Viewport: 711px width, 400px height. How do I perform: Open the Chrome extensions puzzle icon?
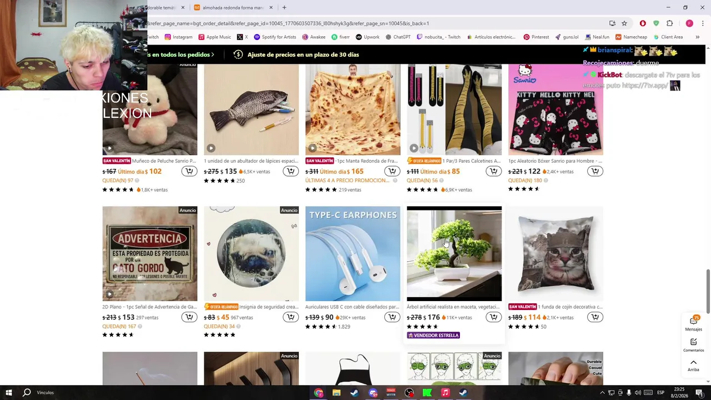(669, 23)
